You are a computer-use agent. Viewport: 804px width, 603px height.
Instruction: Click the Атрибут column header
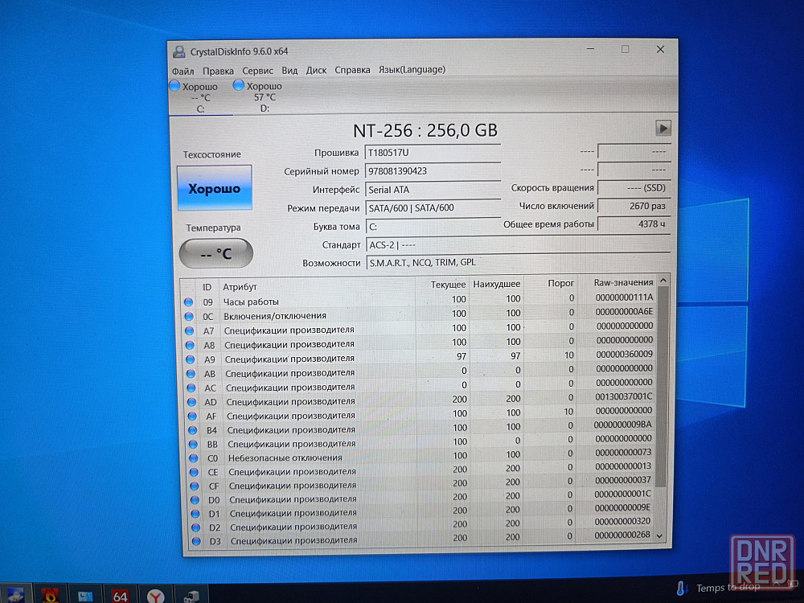tap(240, 287)
